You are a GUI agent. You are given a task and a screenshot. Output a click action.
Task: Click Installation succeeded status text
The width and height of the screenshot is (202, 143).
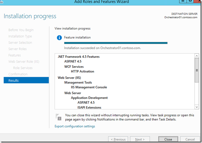click(102, 48)
